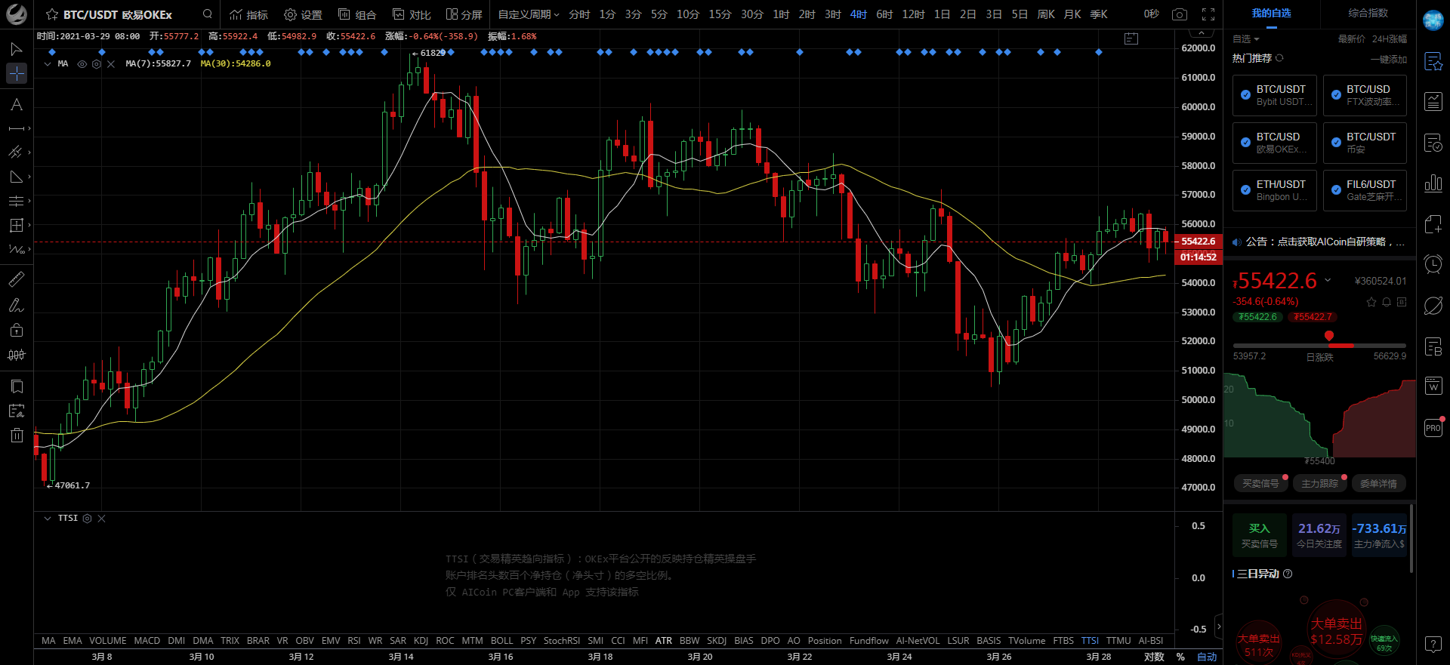Expand the price unit dropdown arrow
The height and width of the screenshot is (665, 1450).
[1328, 280]
